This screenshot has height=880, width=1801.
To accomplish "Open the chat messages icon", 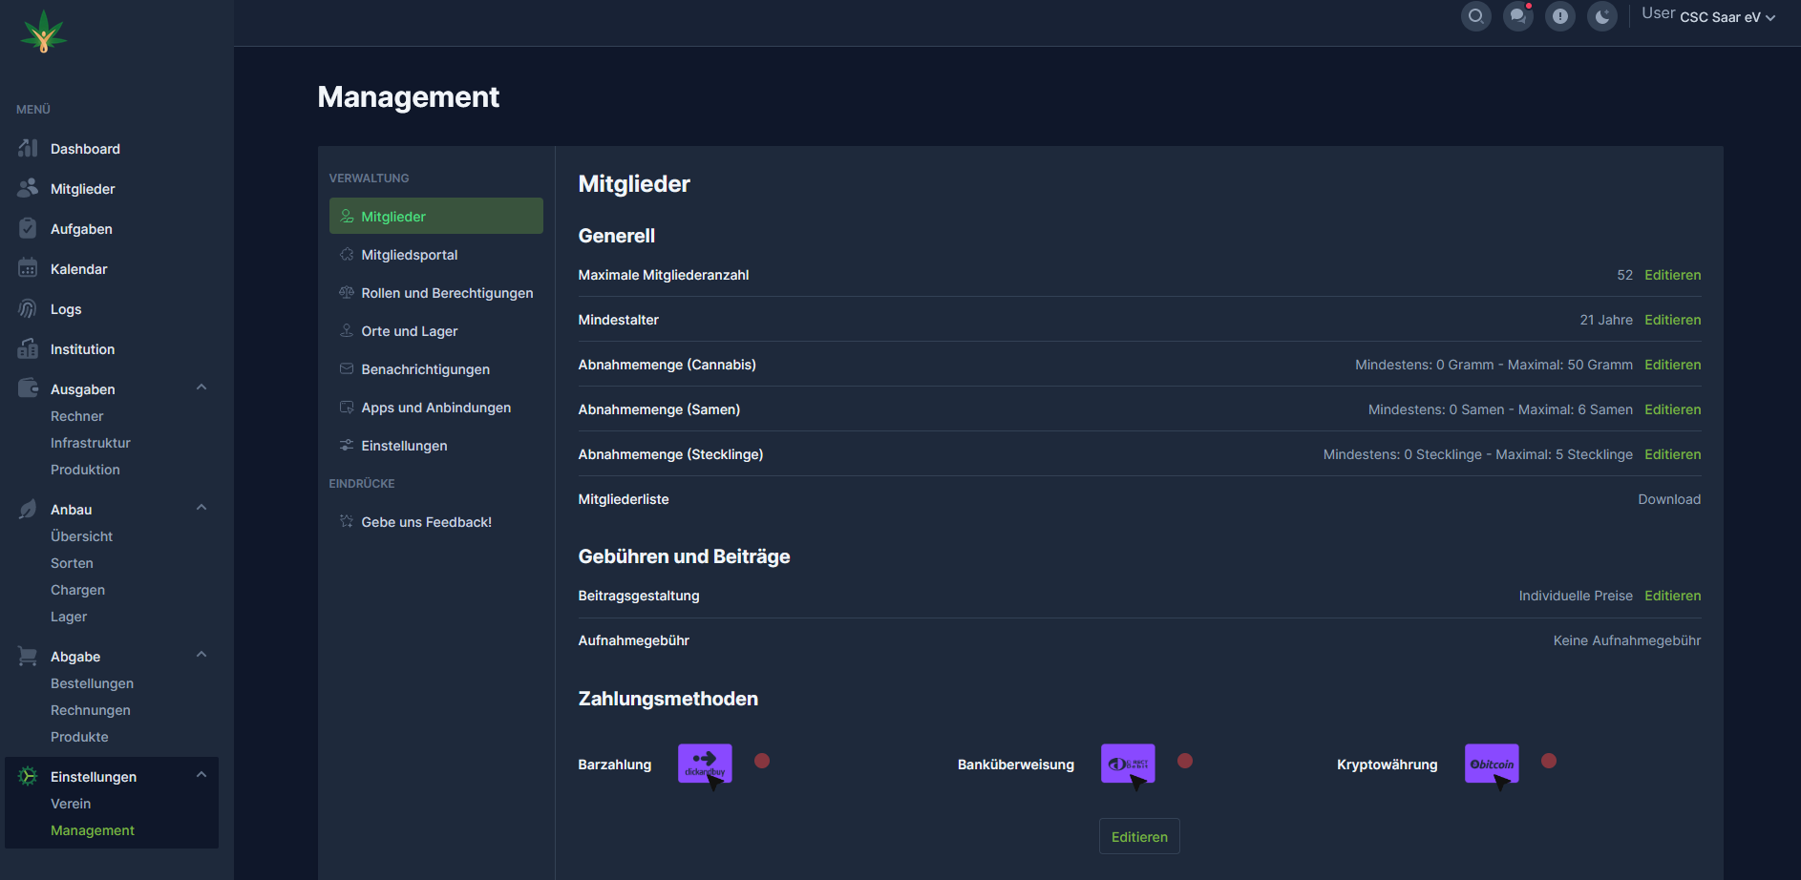I will pos(1517,16).
